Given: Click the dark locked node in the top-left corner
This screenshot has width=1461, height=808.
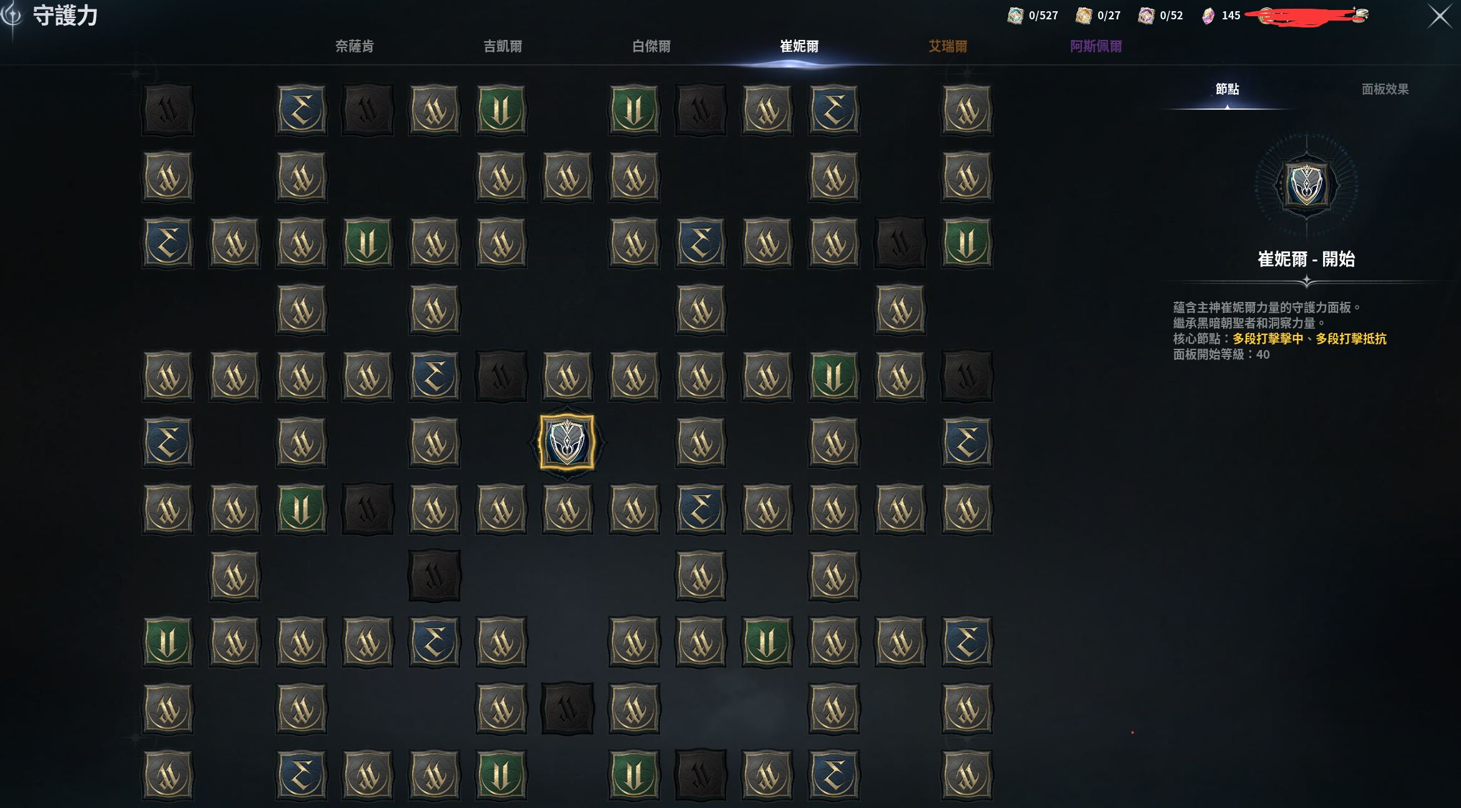Looking at the screenshot, I should point(168,110).
